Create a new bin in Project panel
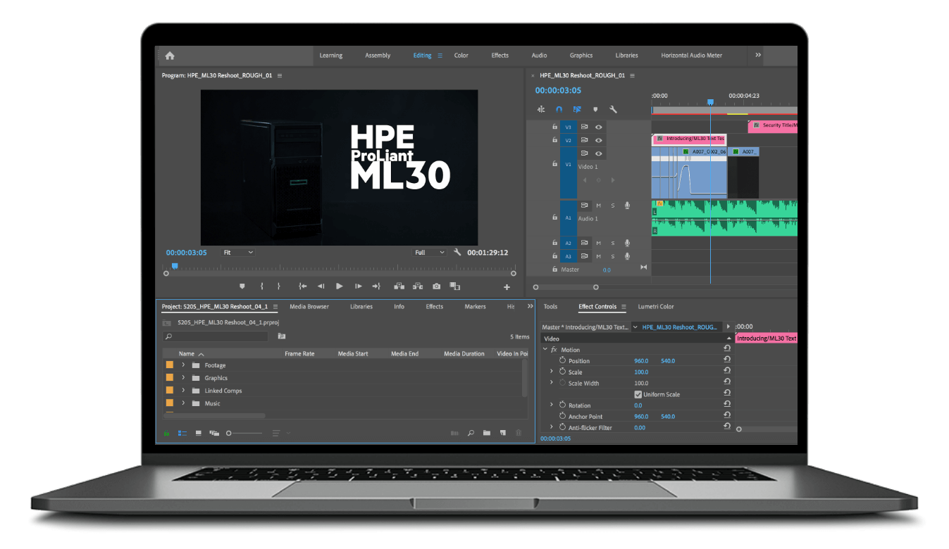 [487, 433]
